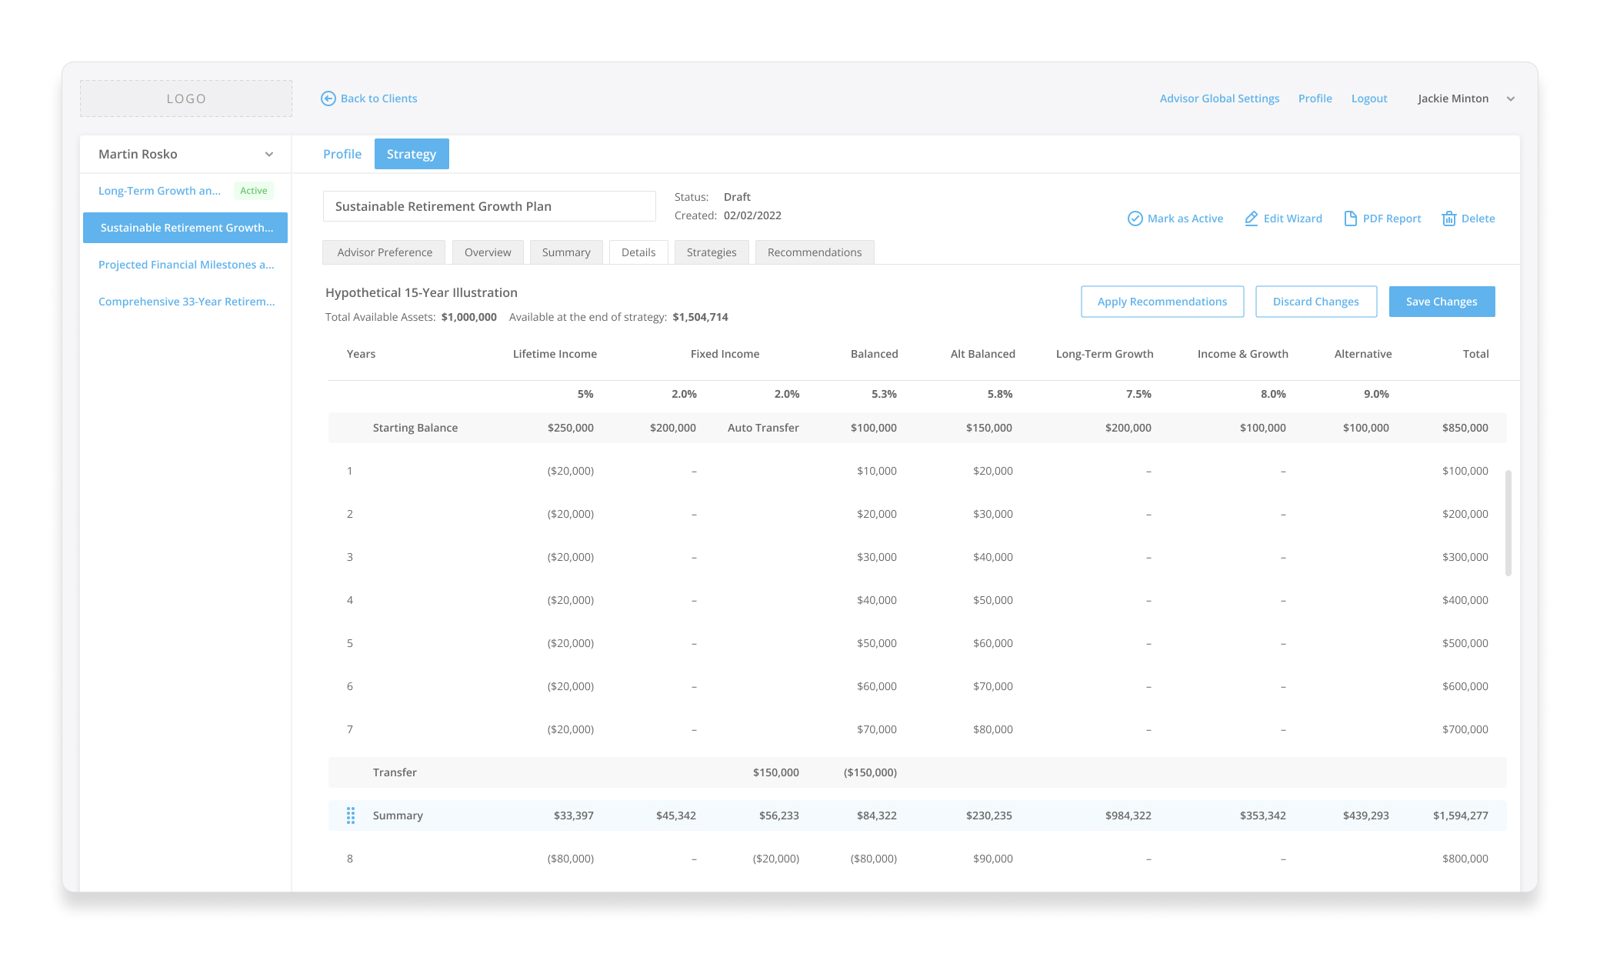1600x954 pixels.
Task: Click the Logout link
Action: pos(1369,98)
